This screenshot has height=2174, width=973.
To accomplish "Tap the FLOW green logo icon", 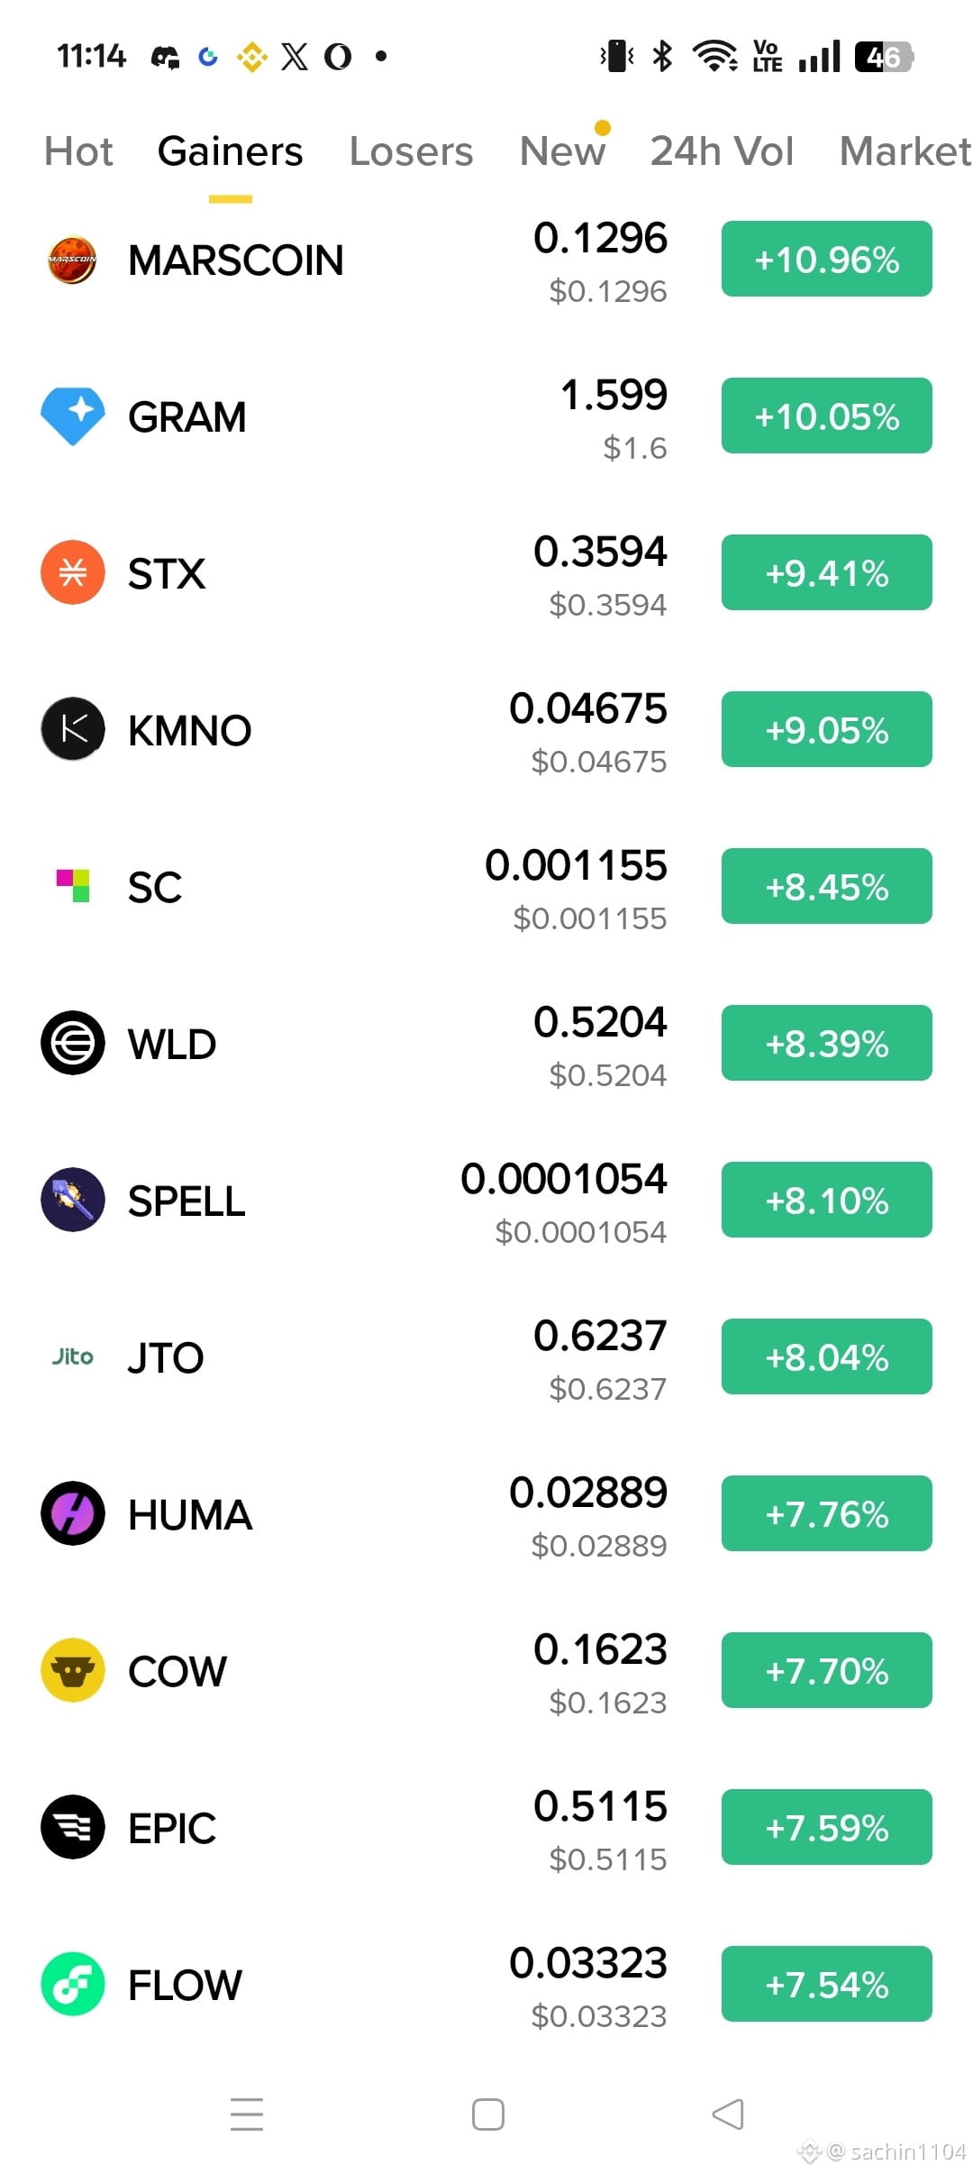I will [x=72, y=1984].
